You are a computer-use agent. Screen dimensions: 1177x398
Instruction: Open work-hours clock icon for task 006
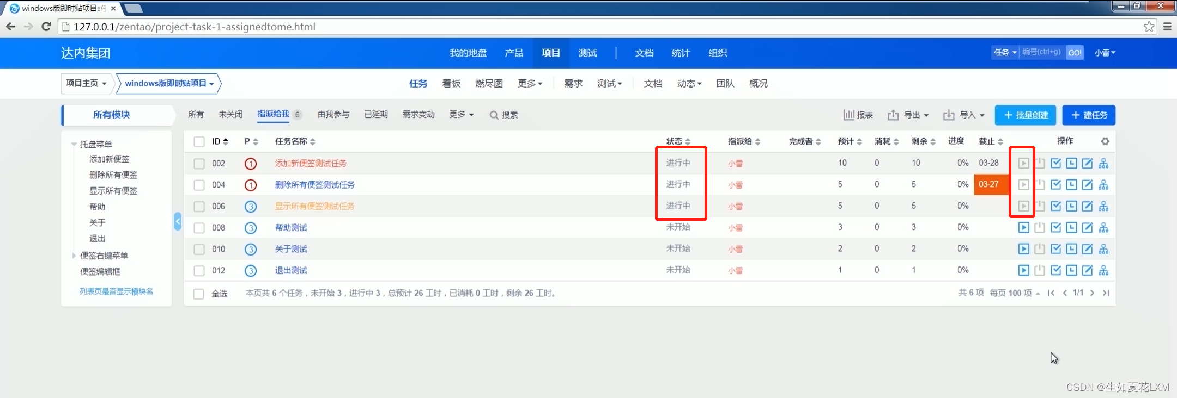pyautogui.click(x=1071, y=206)
